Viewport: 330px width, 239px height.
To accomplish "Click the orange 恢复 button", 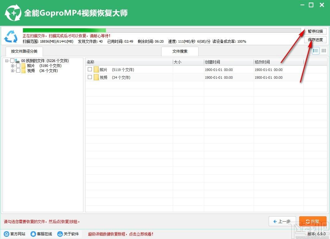I will click(x=313, y=221).
